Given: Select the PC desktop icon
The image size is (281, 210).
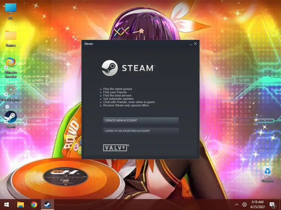Looking at the screenshot, I should click(11, 11).
